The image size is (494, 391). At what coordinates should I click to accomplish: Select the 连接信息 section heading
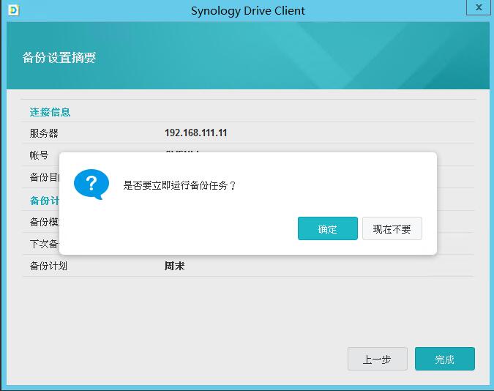point(50,112)
